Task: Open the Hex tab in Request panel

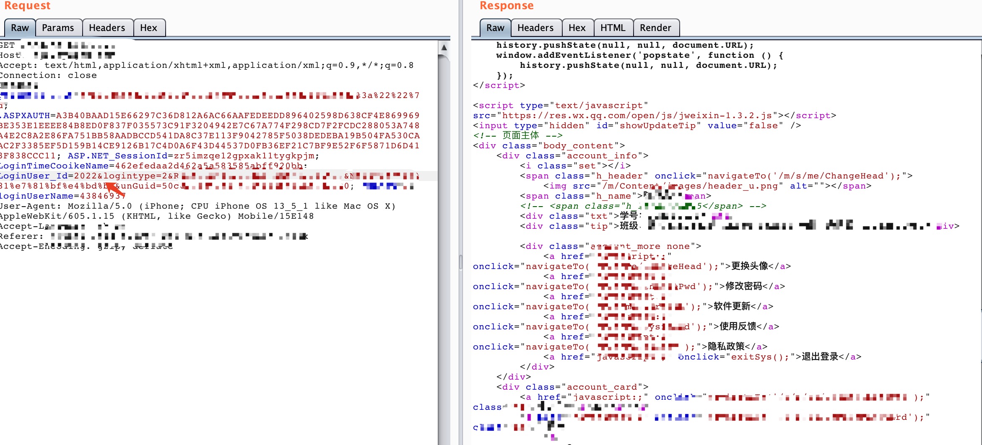Action: (148, 28)
